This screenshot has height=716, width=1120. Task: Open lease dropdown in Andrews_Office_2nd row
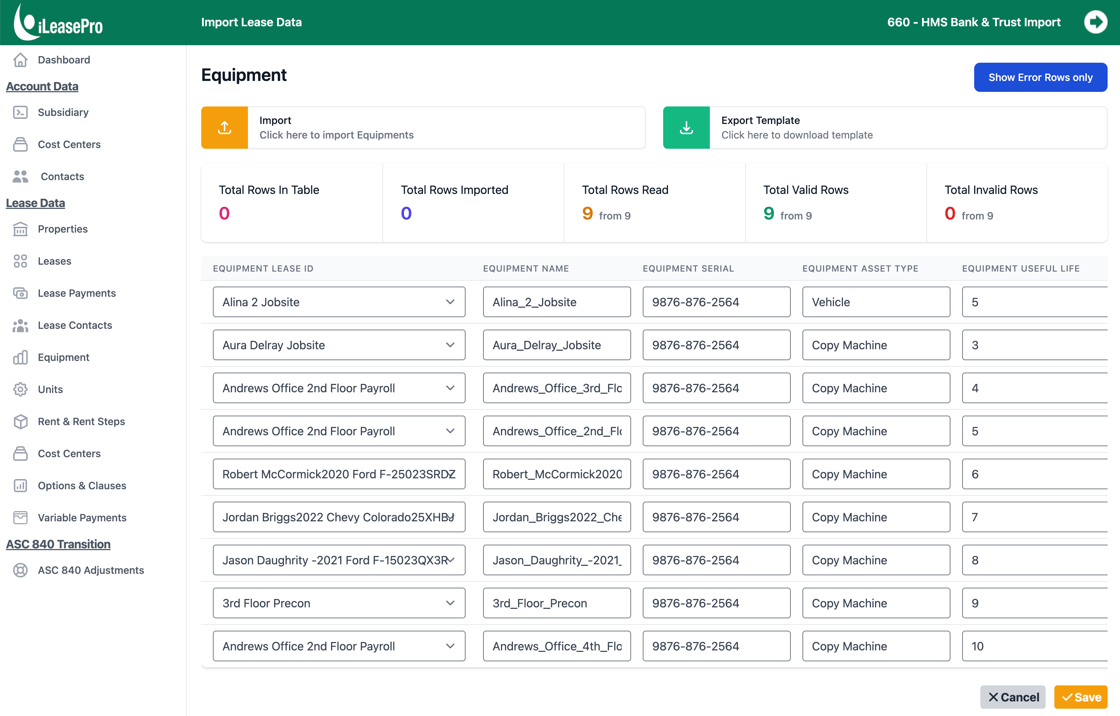(x=339, y=431)
